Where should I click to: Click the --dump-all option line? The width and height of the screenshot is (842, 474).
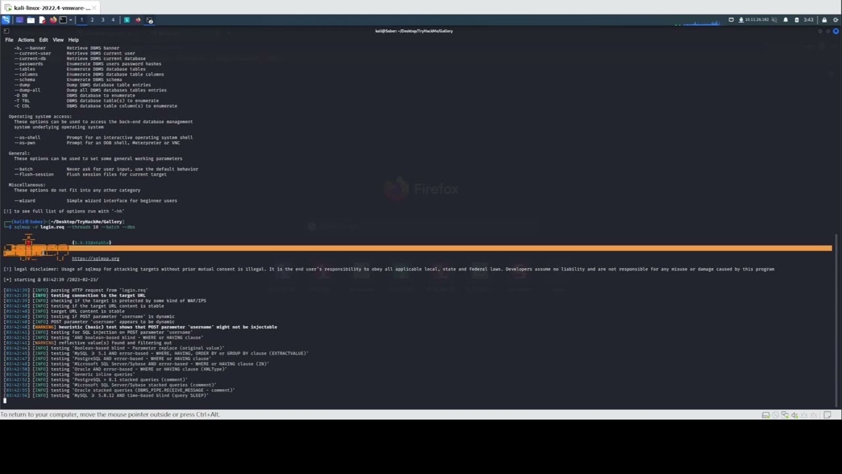pos(90,90)
